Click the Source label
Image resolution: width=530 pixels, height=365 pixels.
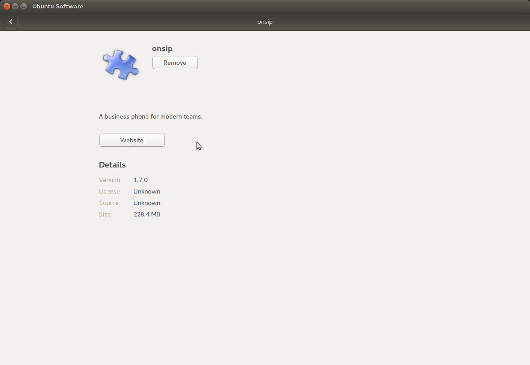(x=109, y=203)
